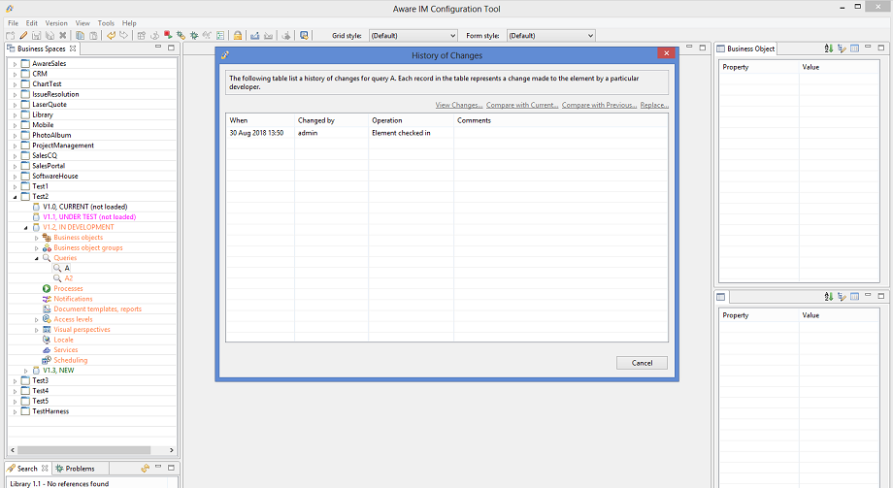Click the magnifier icon beside query A2
The image size is (893, 488).
[x=57, y=278]
